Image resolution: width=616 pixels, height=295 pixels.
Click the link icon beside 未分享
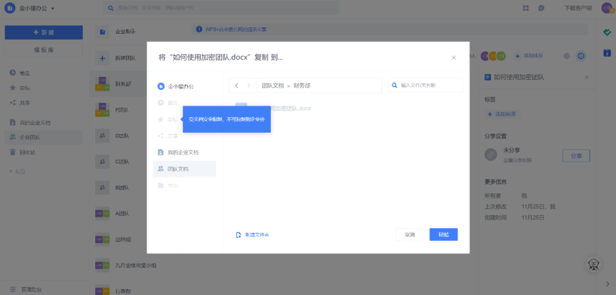pyautogui.click(x=491, y=154)
